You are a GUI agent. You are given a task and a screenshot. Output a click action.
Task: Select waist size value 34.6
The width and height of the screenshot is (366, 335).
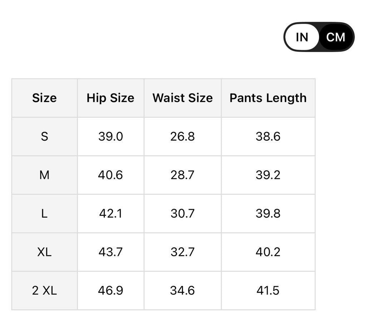point(182,290)
